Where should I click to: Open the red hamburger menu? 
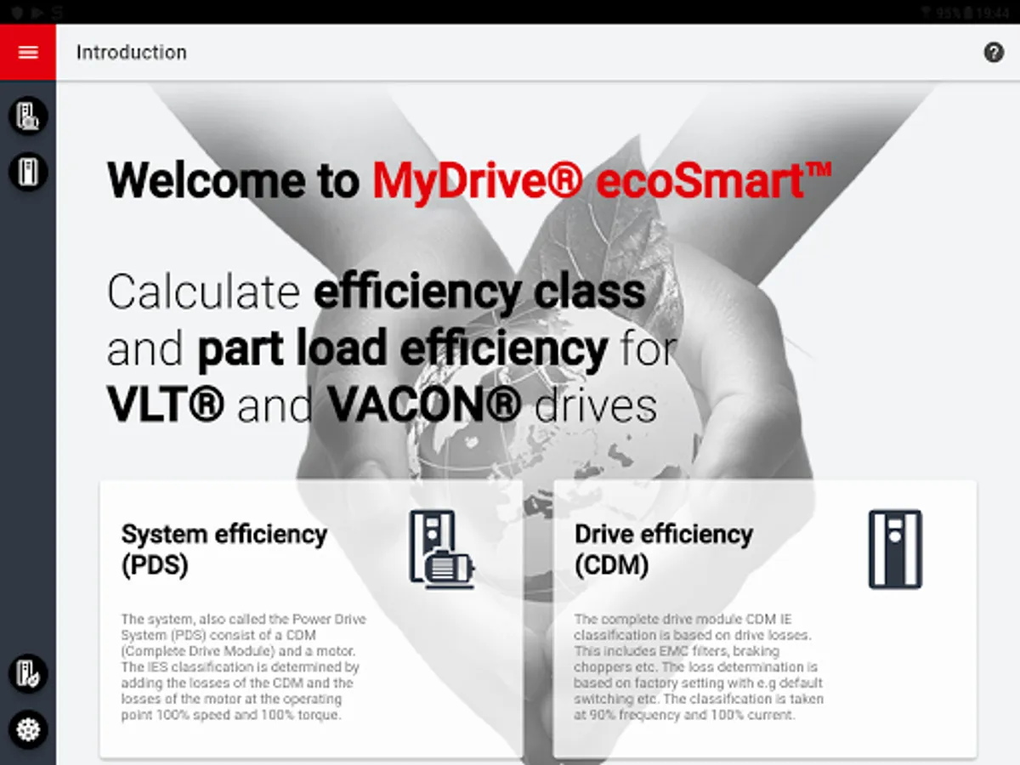[28, 52]
